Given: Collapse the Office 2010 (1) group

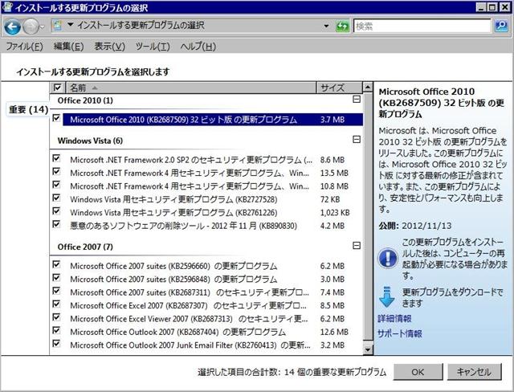Looking at the screenshot, I should (357, 100).
